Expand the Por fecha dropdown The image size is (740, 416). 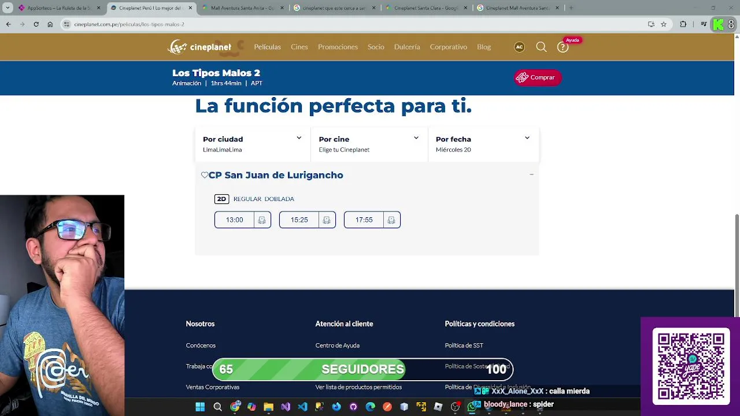tap(483, 144)
